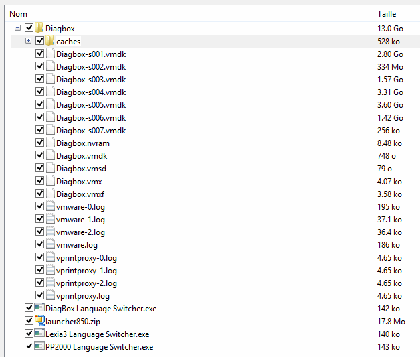Click the Diagbox-s007.vmdk file icon
Image resolution: width=420 pixels, height=357 pixels.
point(50,130)
